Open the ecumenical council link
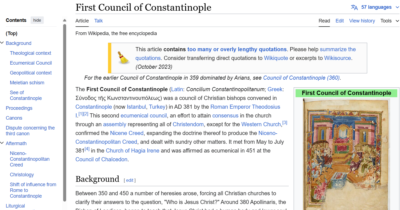The width and height of the screenshot is (400, 210). coord(144,116)
